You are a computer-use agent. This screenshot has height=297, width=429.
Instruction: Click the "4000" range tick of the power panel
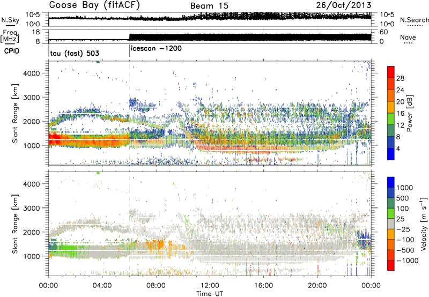point(32,73)
